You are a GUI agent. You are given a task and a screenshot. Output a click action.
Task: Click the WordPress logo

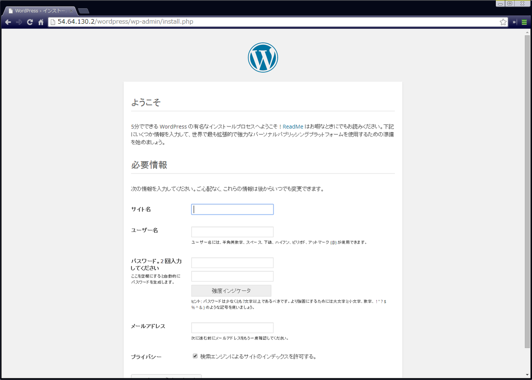[263, 57]
